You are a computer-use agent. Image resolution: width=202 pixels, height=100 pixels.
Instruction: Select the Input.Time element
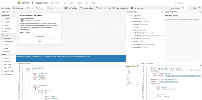click(x=8, y=64)
